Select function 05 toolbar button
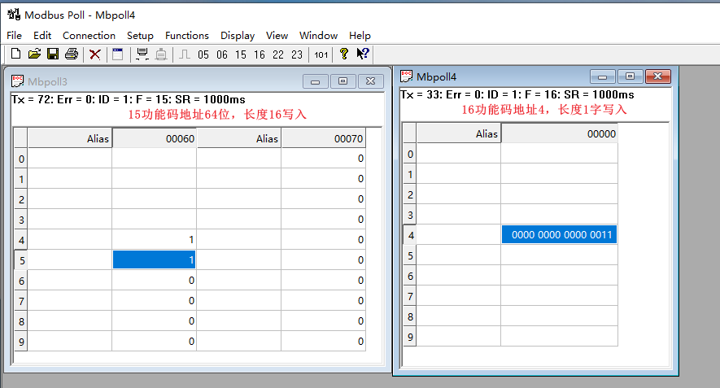The image size is (720, 388). [203, 54]
